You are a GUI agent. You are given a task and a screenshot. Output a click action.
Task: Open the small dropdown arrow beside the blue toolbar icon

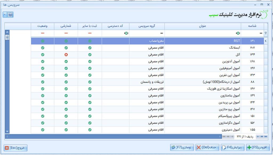pos(5,15)
